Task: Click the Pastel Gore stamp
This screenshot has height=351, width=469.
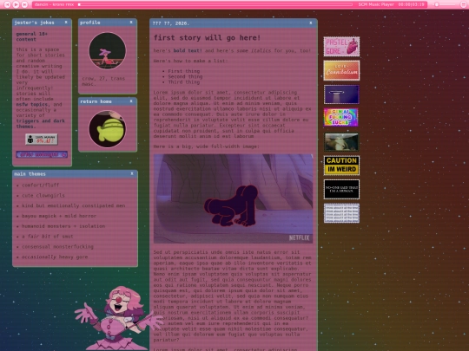Action: pos(341,47)
